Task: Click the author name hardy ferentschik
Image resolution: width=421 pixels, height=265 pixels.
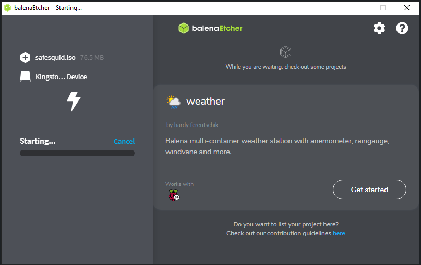Action: tap(196, 125)
